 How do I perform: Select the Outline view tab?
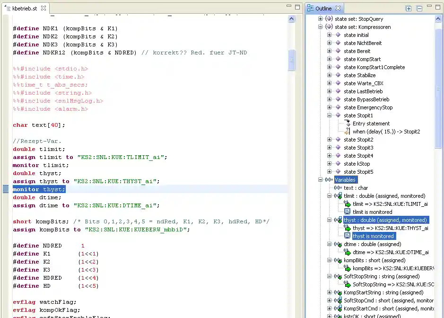coord(323,9)
